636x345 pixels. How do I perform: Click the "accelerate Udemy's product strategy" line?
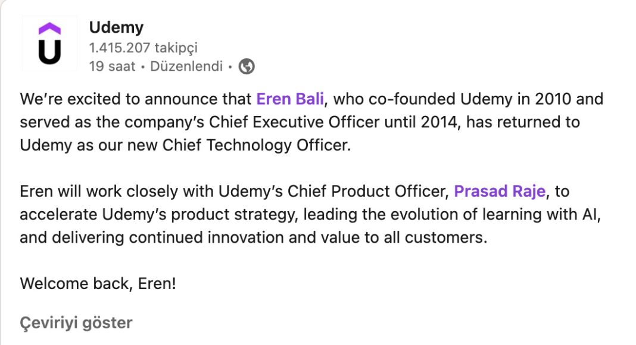(x=310, y=214)
